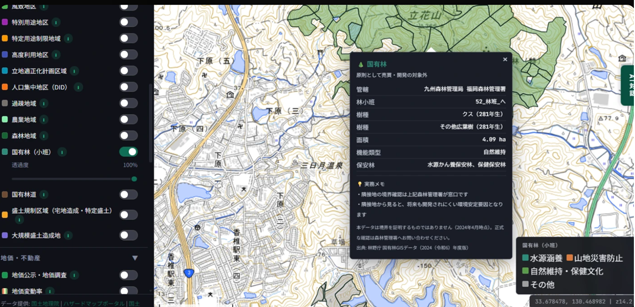This screenshot has width=635, height=307.
Task: Open info icon next to 高度利用地区
Action: [56, 55]
